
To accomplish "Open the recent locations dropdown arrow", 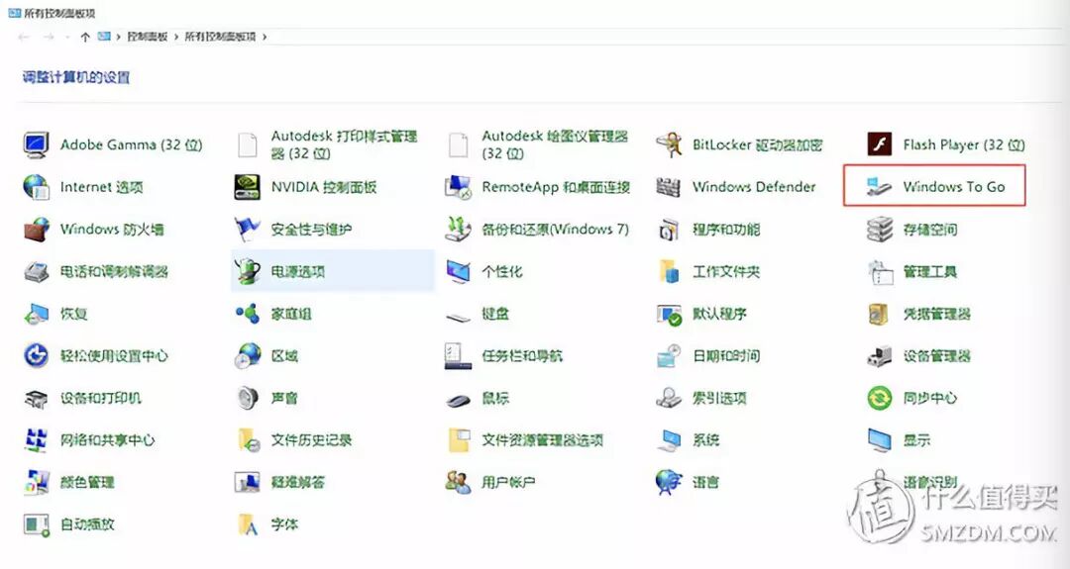I will click(67, 37).
